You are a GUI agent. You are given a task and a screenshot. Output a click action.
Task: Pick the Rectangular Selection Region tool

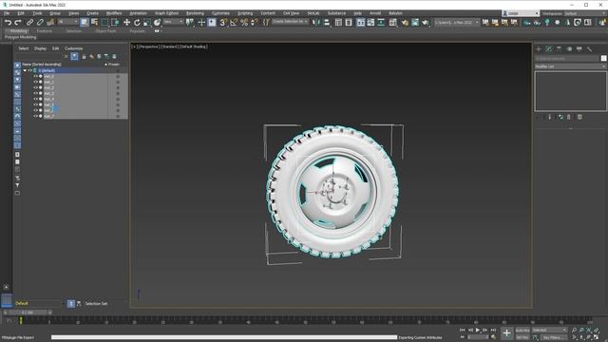click(104, 23)
